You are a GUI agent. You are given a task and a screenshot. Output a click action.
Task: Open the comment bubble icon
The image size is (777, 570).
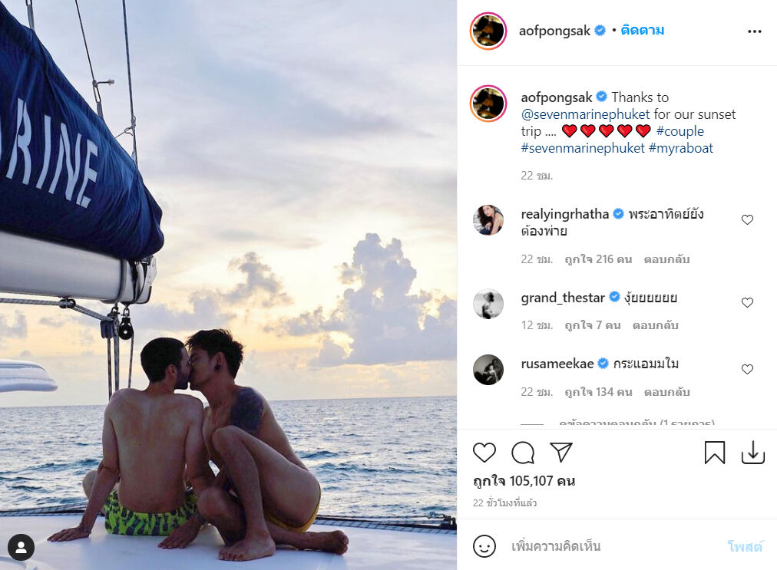pyautogui.click(x=523, y=453)
